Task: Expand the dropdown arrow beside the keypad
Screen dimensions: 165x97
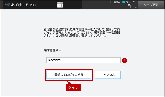Action: tap(81, 8)
